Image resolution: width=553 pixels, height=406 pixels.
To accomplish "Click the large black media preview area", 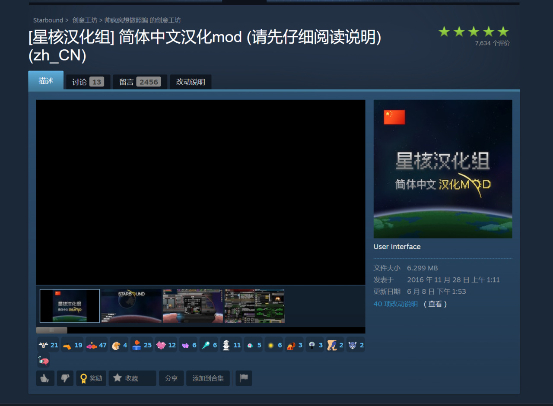I will click(x=201, y=192).
